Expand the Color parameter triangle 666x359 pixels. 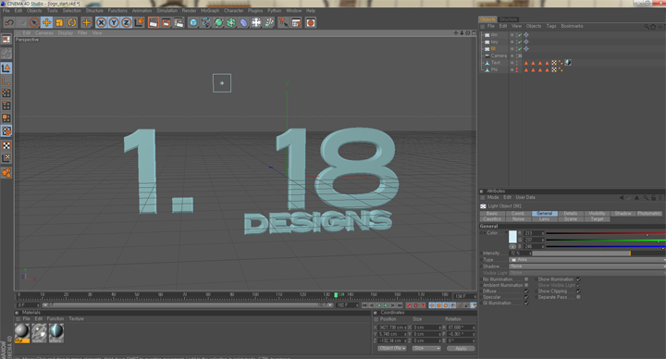[484, 233]
